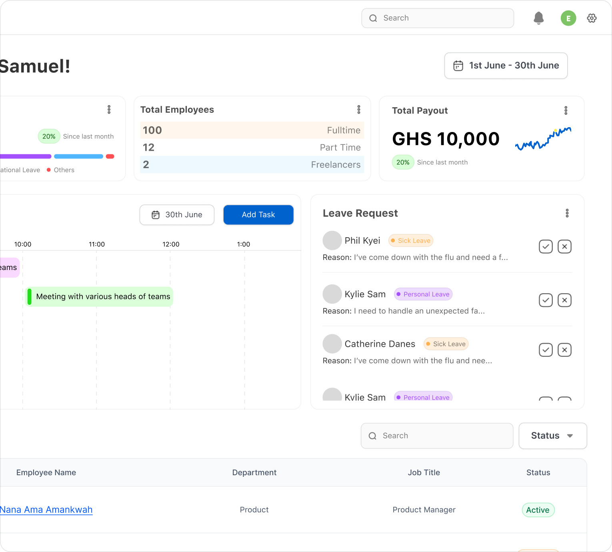Click Phil Kyei's Sick Leave tag
Viewport: 612px width, 552px height.
coord(411,240)
